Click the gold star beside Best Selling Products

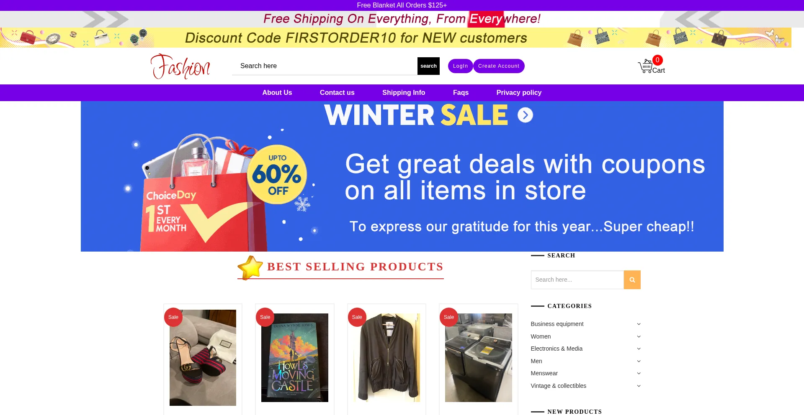250,267
